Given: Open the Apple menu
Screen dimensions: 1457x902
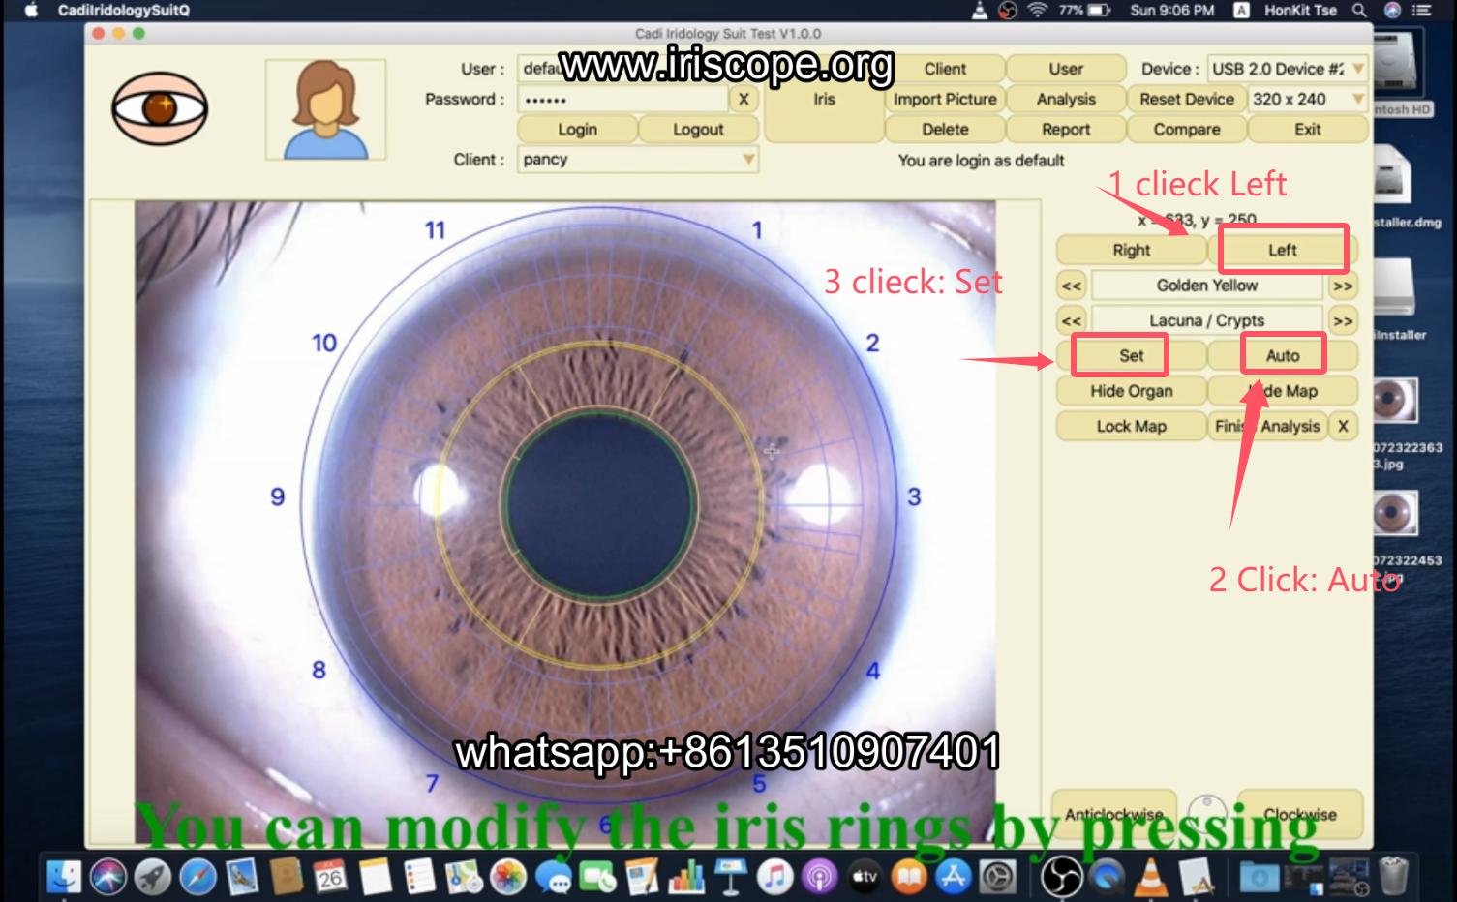Looking at the screenshot, I should click(x=31, y=10).
